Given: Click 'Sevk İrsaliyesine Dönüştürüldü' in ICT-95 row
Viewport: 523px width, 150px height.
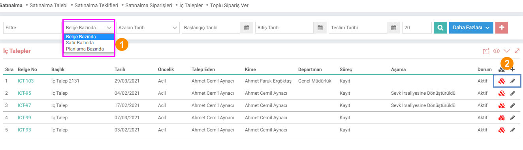Looking at the screenshot, I should [x=423, y=94].
